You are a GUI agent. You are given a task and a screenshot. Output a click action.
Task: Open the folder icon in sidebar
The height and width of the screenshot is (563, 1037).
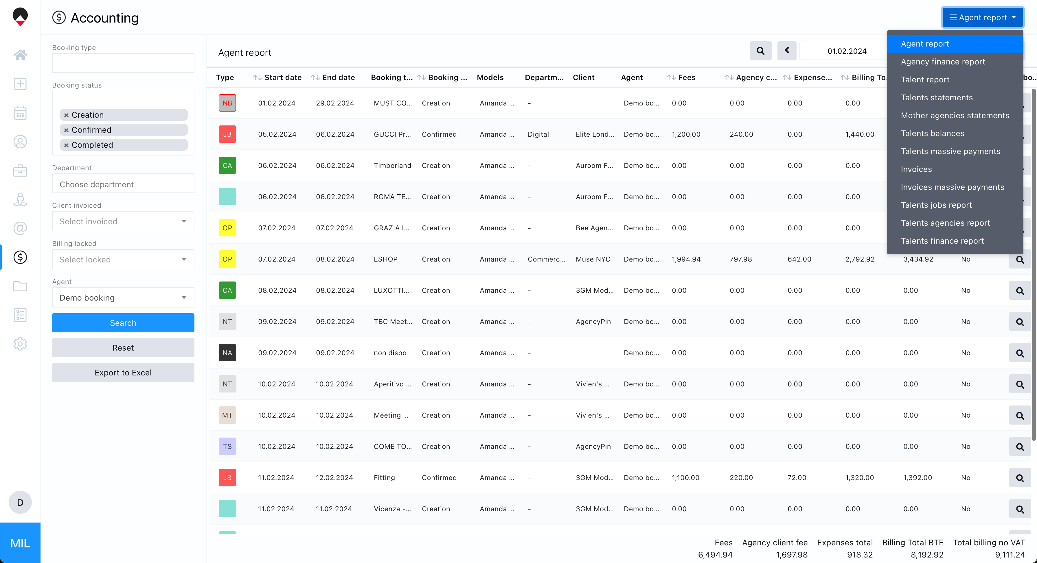point(20,286)
